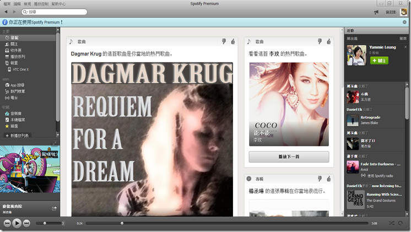Thumbs down the 楊丞琳 album card
This screenshot has width=411, height=232.
coord(320,179)
